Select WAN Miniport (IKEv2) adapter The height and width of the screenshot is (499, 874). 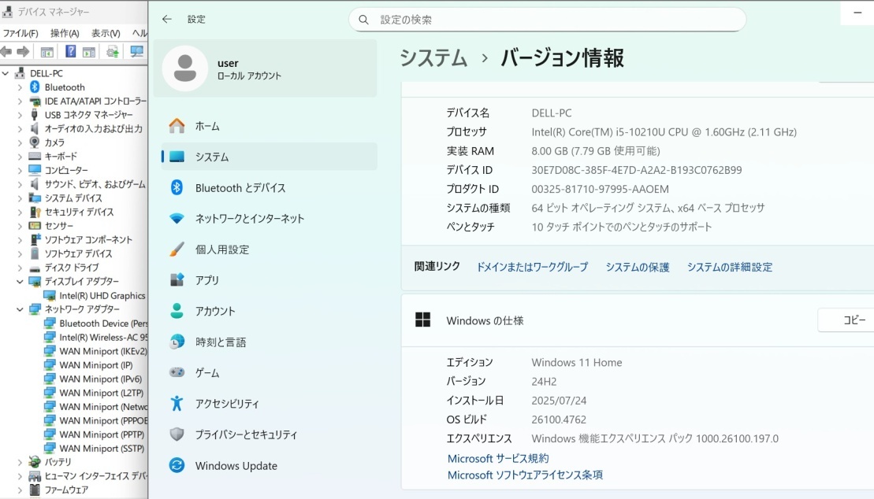click(103, 351)
